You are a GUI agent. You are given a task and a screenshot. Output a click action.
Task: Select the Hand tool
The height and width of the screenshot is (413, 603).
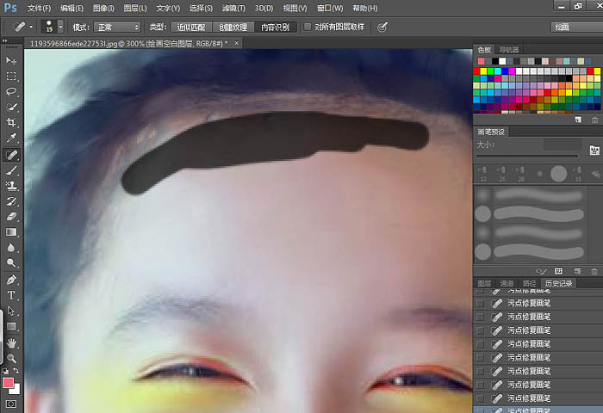(x=11, y=342)
